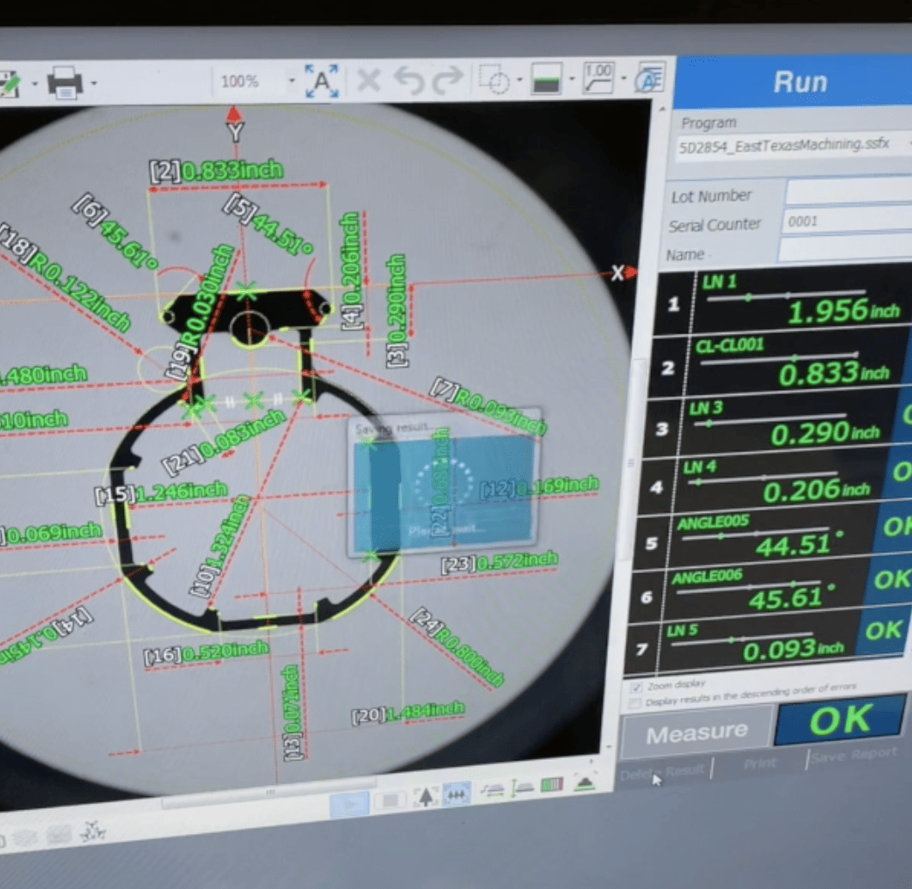This screenshot has width=912, height=889.
Task: Click the fit-to-screen icon with letter A
Action: 321,81
